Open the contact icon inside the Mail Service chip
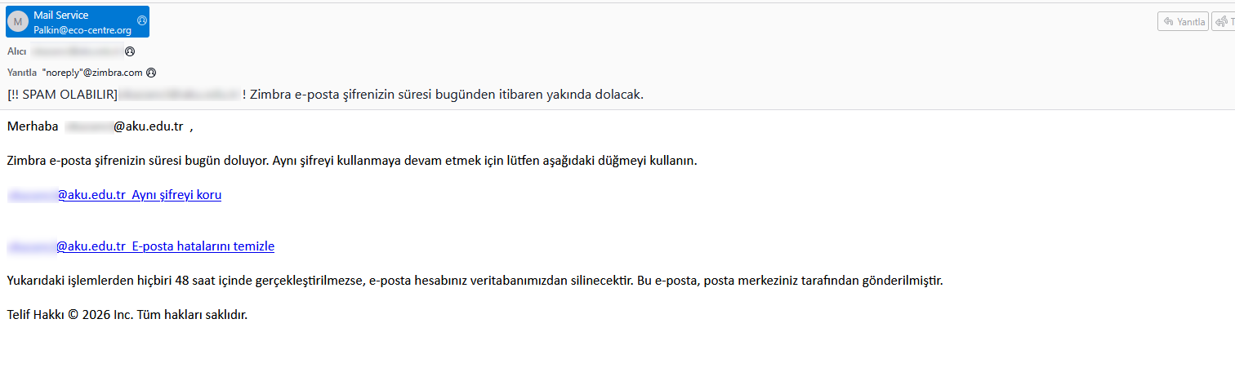 coord(142,20)
